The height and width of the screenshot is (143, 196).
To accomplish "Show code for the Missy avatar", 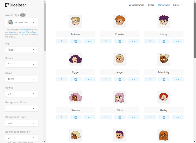I will pyautogui.click(x=177, y=41).
